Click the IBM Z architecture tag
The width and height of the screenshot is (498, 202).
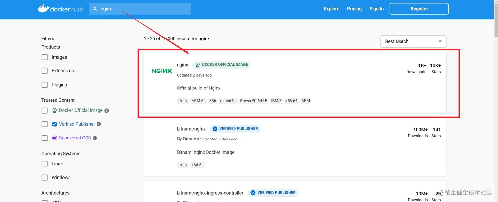tap(276, 101)
